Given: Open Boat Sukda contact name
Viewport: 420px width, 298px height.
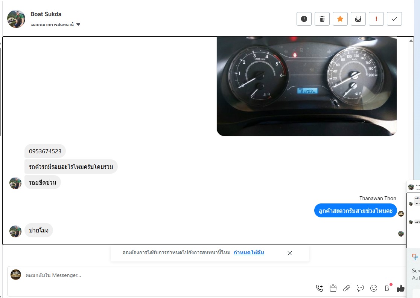Looking at the screenshot, I should (46, 14).
